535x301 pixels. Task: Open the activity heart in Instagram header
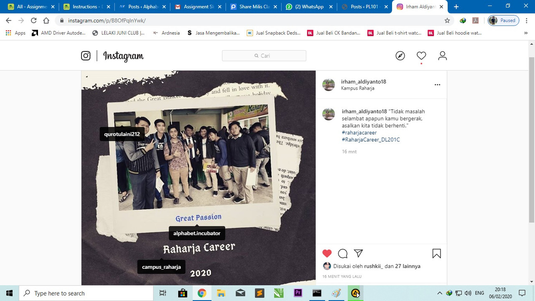click(421, 56)
